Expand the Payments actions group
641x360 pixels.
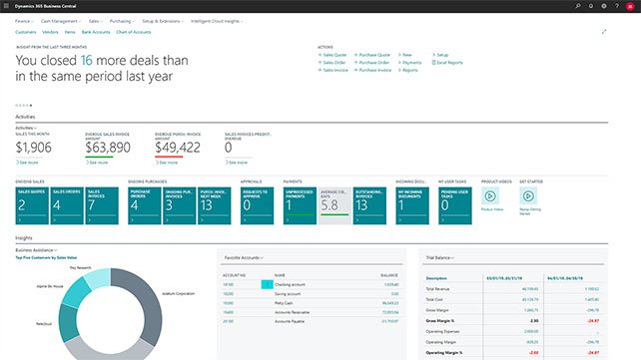[409, 63]
